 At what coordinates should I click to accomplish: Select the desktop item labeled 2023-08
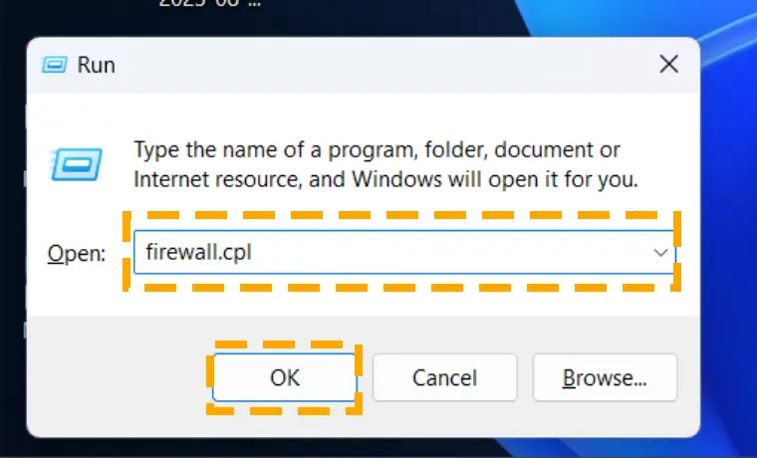coord(210,3)
